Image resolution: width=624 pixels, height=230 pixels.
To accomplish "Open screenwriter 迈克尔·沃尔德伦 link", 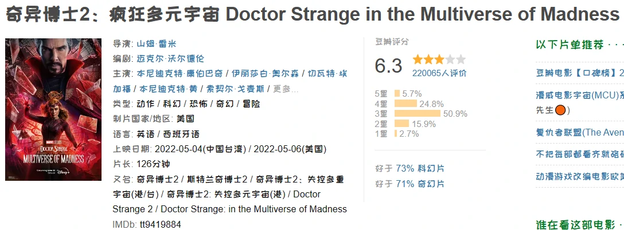I will pos(170,59).
